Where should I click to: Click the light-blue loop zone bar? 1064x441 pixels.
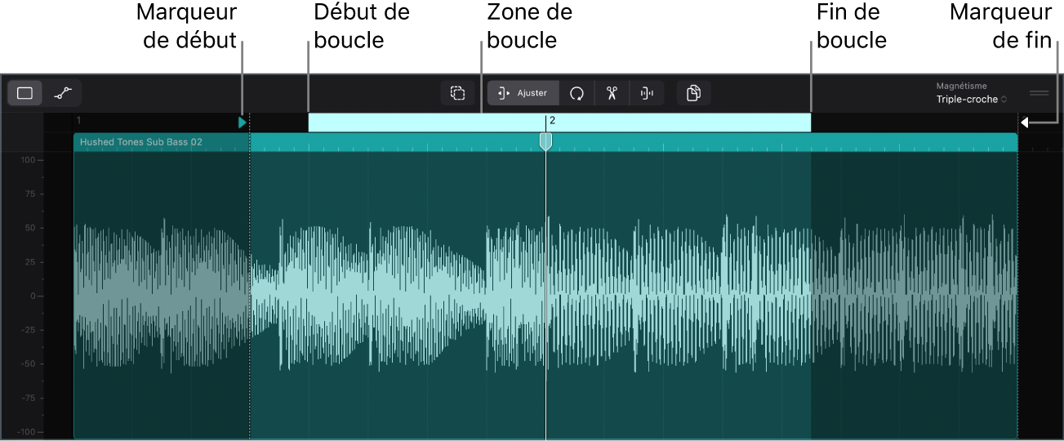559,122
